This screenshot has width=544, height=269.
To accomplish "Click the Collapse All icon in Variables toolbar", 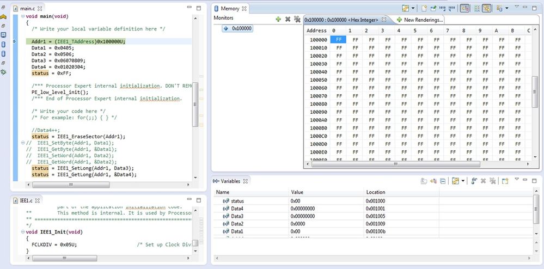I will (443, 181).
